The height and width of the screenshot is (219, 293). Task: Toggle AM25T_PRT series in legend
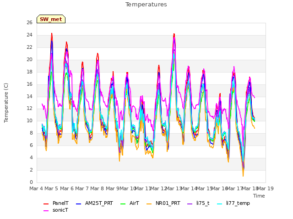click(95, 203)
